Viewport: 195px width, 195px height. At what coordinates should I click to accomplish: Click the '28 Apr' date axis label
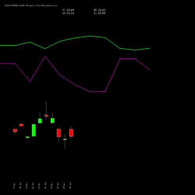pyautogui.click(x=58, y=186)
